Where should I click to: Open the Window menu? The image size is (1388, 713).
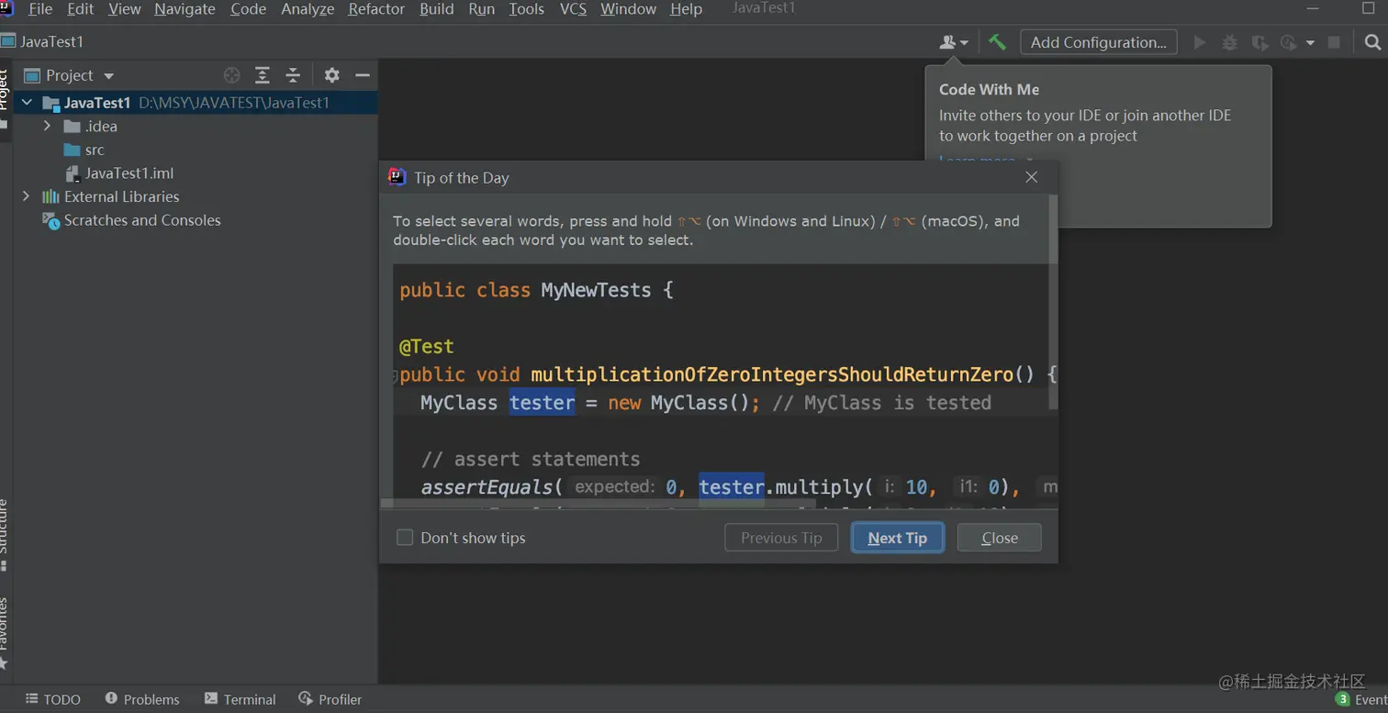click(x=628, y=9)
